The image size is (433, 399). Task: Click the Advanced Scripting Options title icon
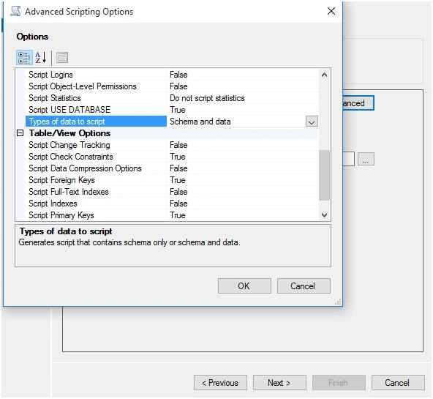pos(15,11)
